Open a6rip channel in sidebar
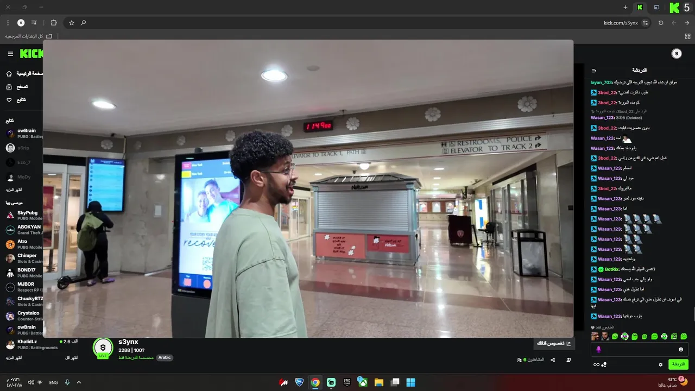 18,148
